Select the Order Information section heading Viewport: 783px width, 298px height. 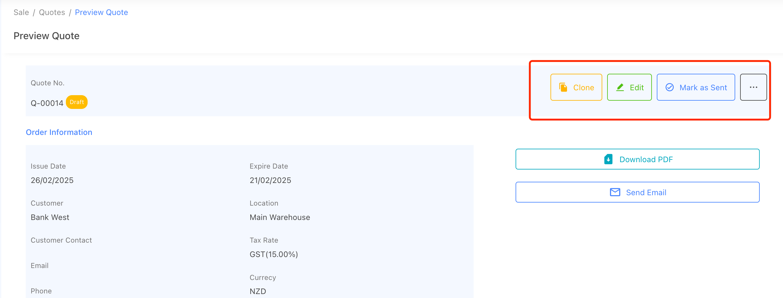59,132
